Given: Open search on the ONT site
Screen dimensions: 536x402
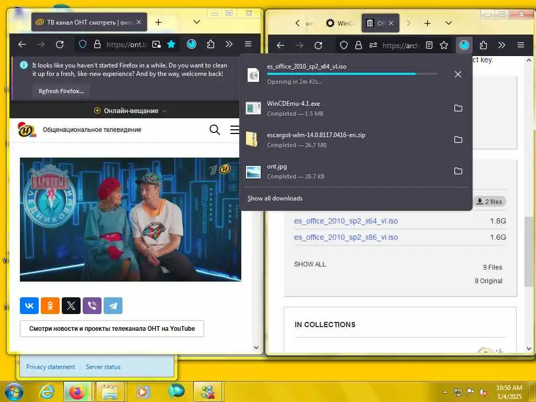Looking at the screenshot, I should click(215, 130).
